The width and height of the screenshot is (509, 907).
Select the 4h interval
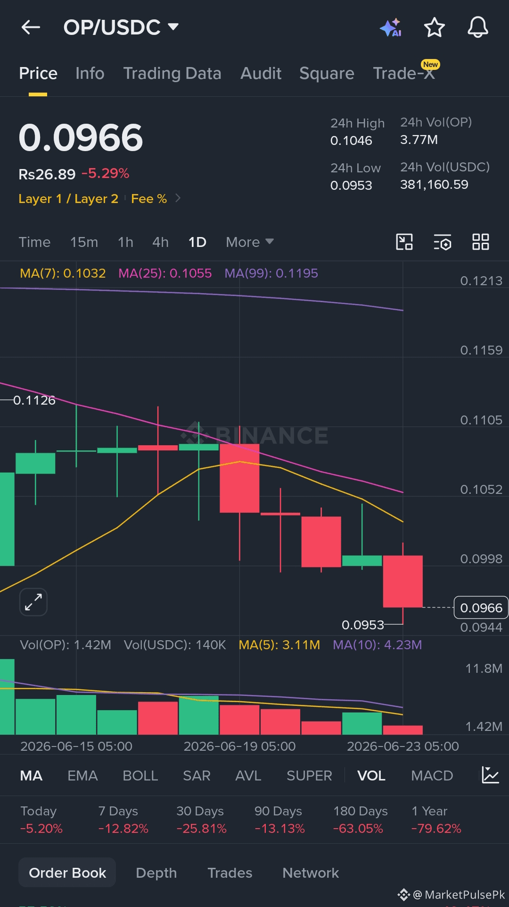pyautogui.click(x=160, y=242)
